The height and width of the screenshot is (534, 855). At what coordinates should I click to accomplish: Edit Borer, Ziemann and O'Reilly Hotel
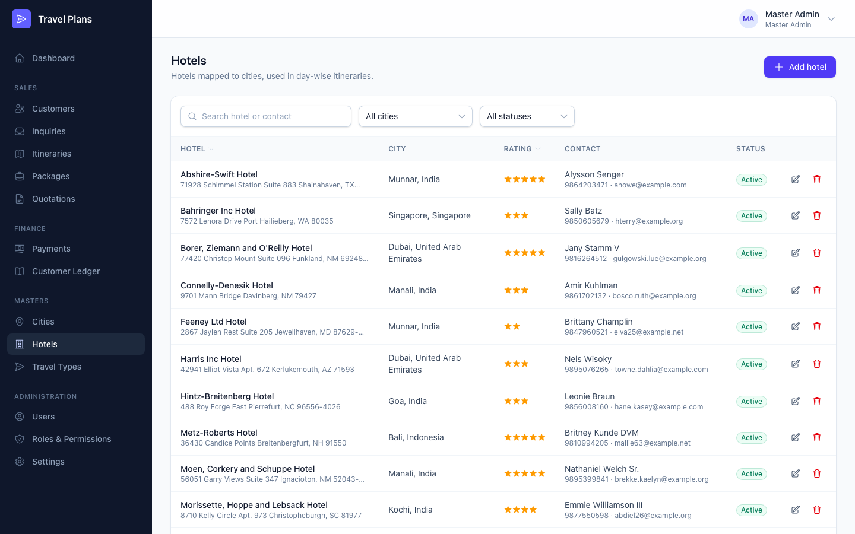[x=796, y=253]
